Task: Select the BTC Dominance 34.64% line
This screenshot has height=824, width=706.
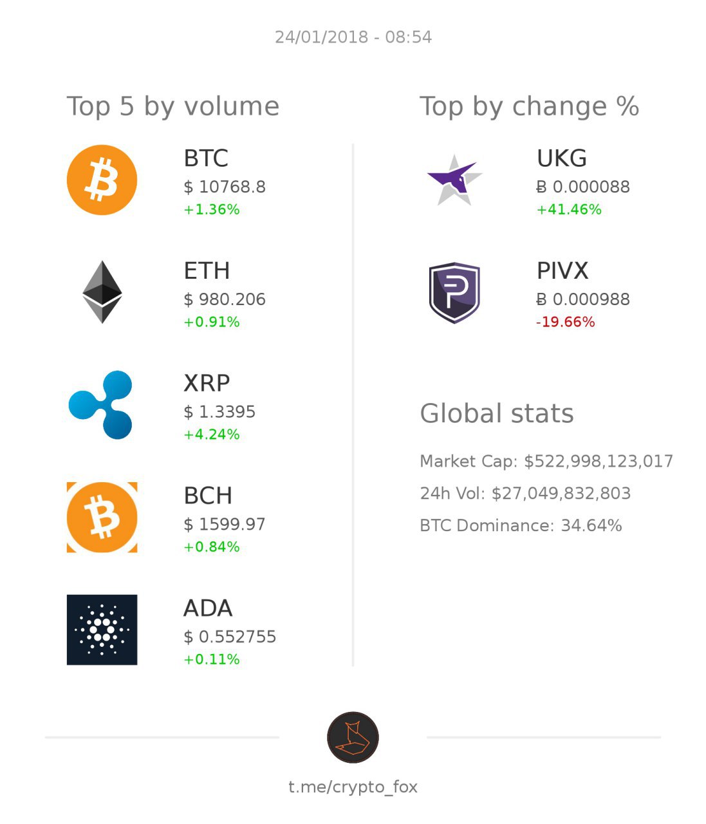Action: pyautogui.click(x=521, y=525)
